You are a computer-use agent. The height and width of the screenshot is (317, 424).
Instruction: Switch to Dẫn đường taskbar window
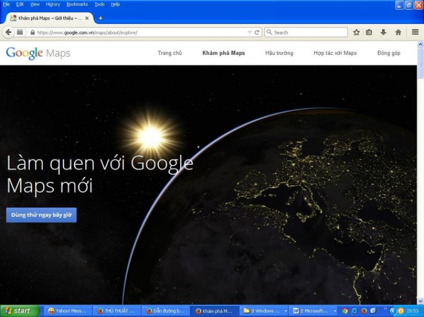click(166, 311)
